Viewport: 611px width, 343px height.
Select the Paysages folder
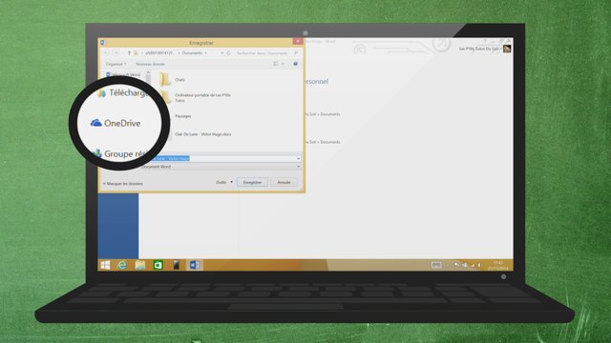click(182, 116)
